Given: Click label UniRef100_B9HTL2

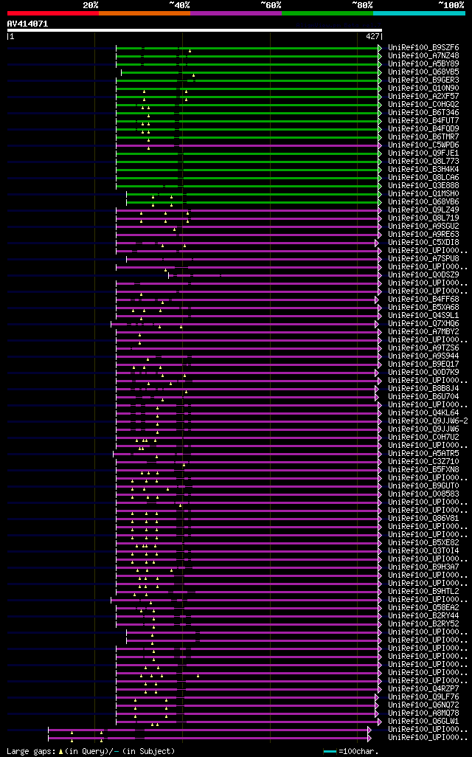Looking at the screenshot, I should (423, 592).
